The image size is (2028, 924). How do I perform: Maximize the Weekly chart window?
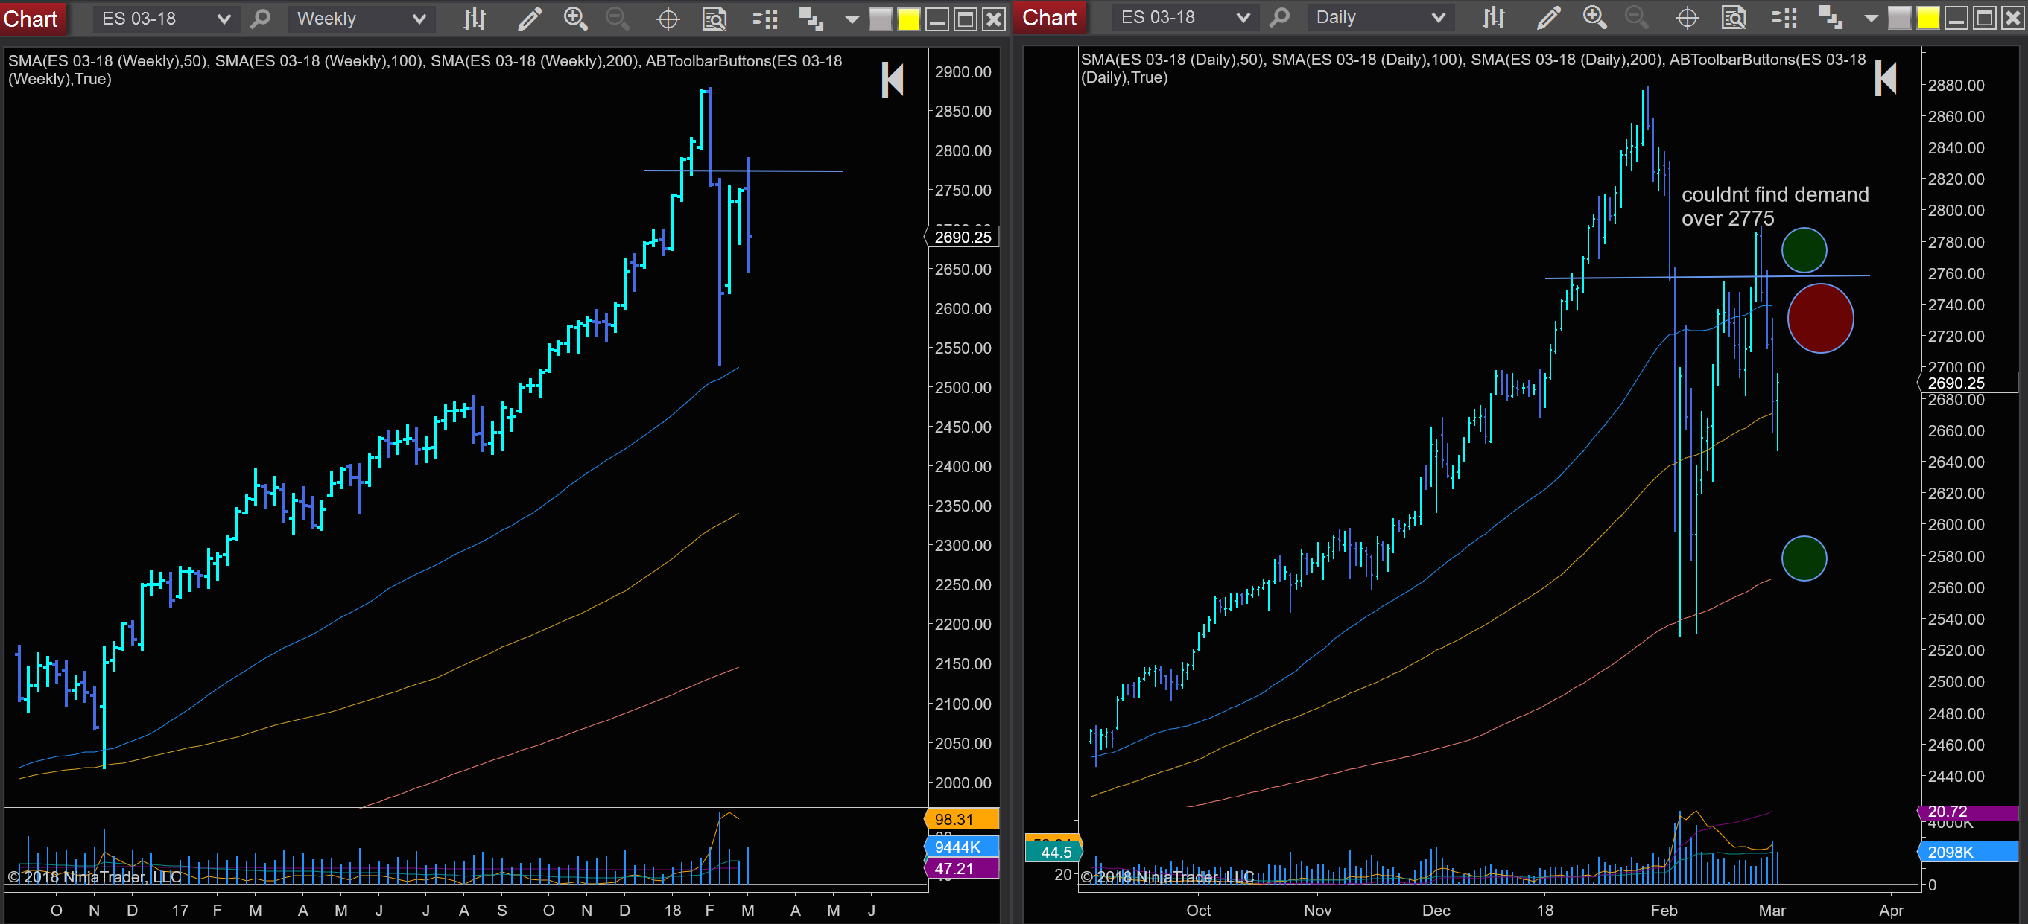coord(965,19)
